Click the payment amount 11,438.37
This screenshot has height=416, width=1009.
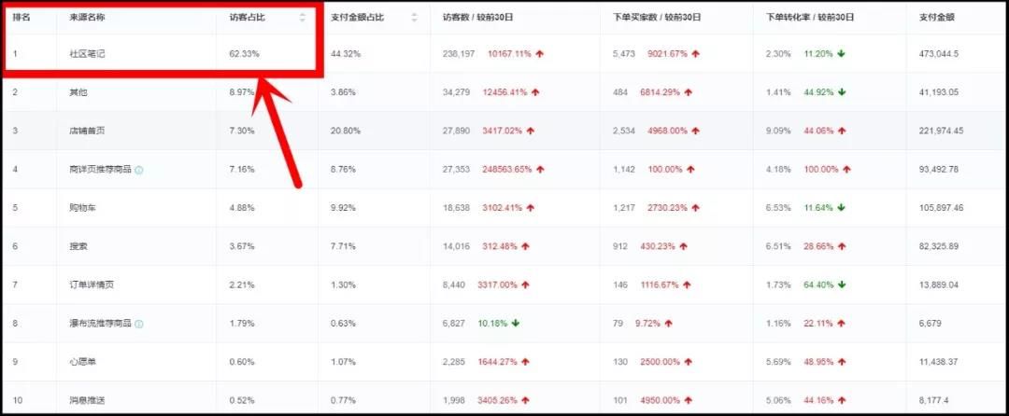939,362
